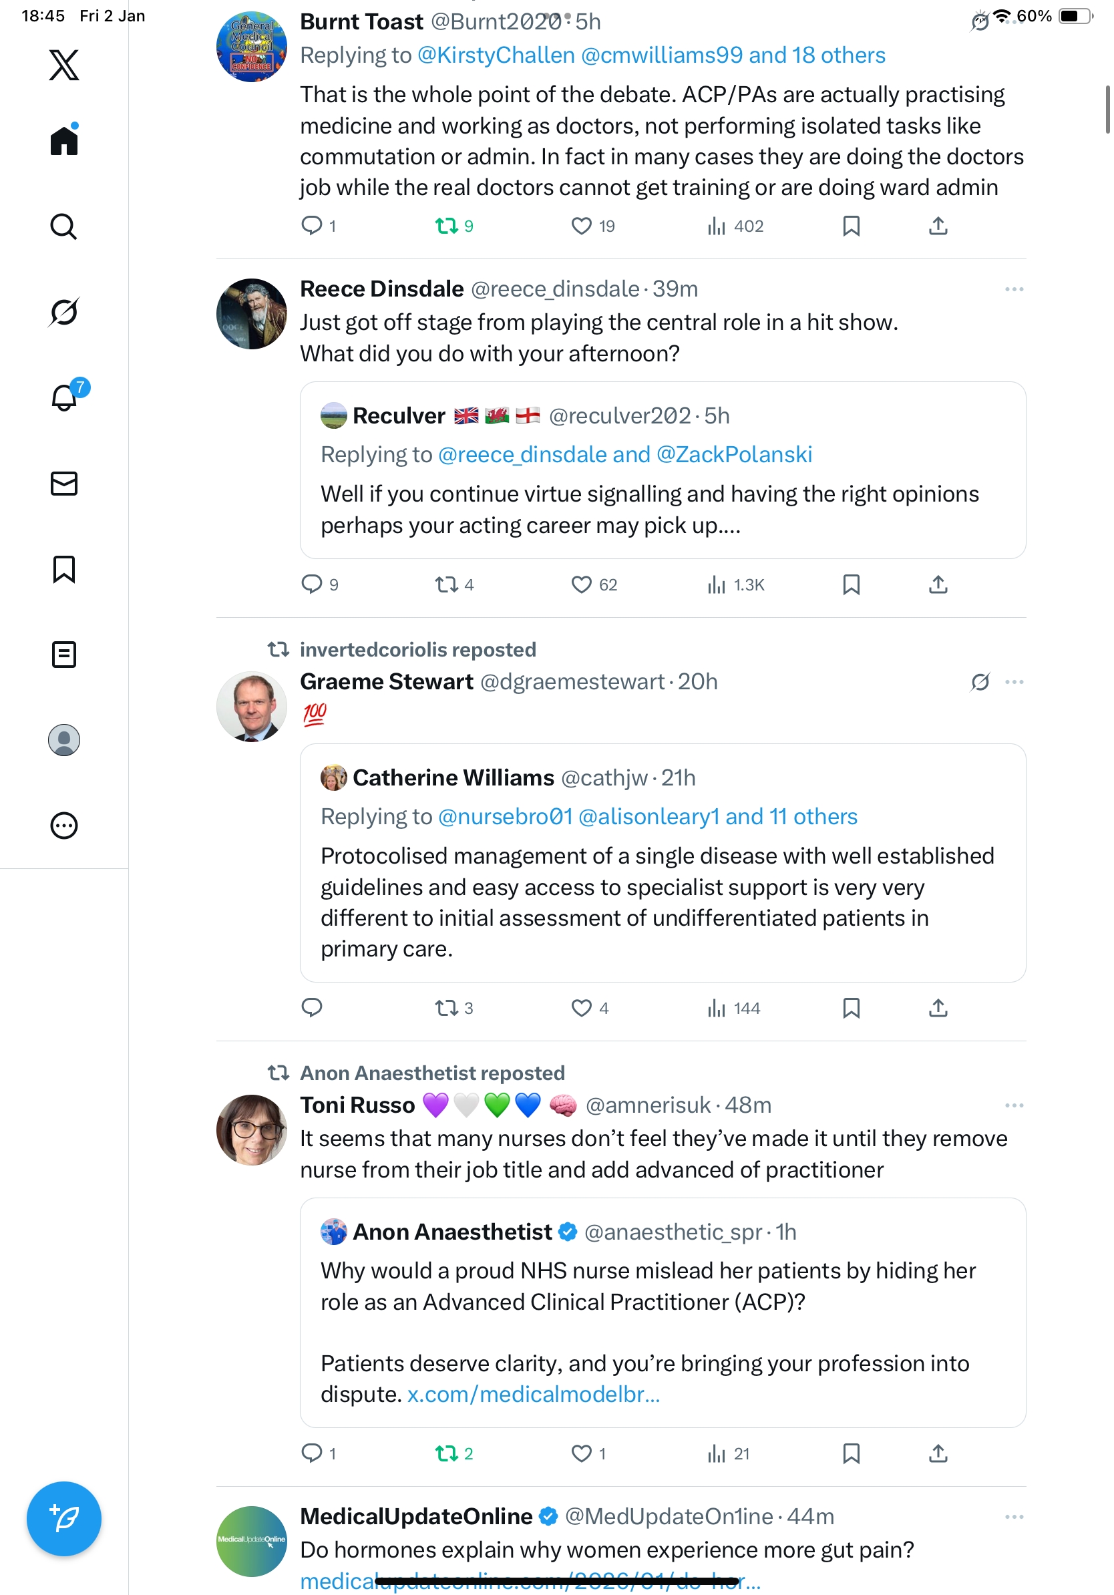Like Burnt Toast's post
Viewport: 1114px width, 1595px height.
[580, 226]
